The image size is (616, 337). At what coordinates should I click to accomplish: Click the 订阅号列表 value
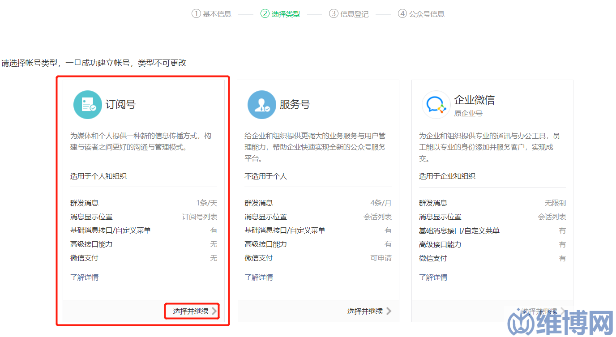200,217
